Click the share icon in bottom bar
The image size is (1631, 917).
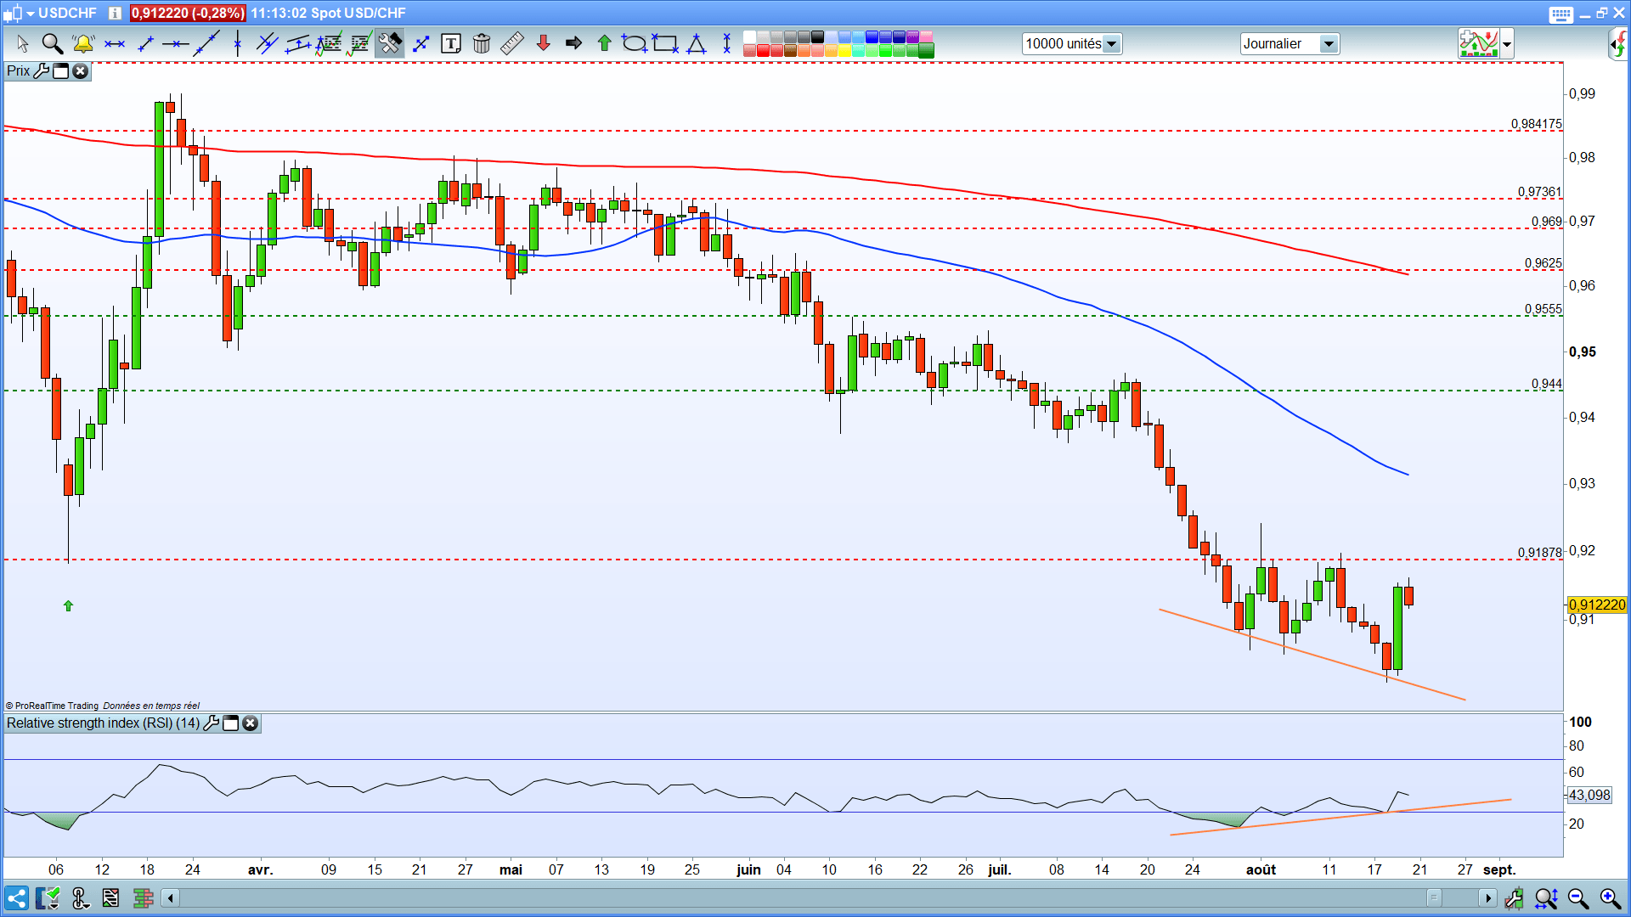[x=16, y=897]
